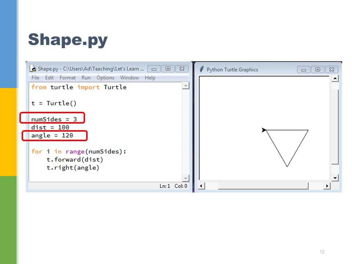The image size is (352, 264).
Task: Click the 'for i in range(numSides):' line
Action: pos(79,151)
